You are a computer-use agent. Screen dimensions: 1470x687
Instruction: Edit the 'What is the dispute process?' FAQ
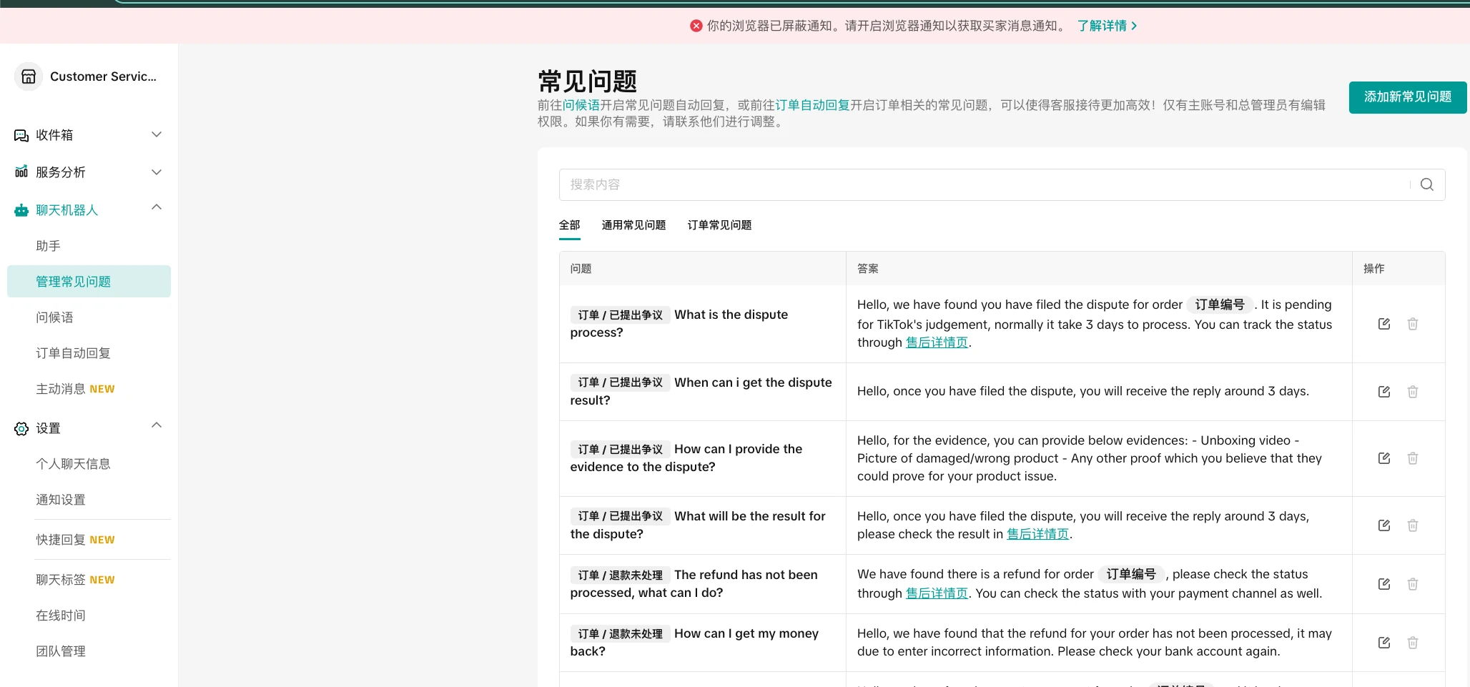pos(1383,324)
